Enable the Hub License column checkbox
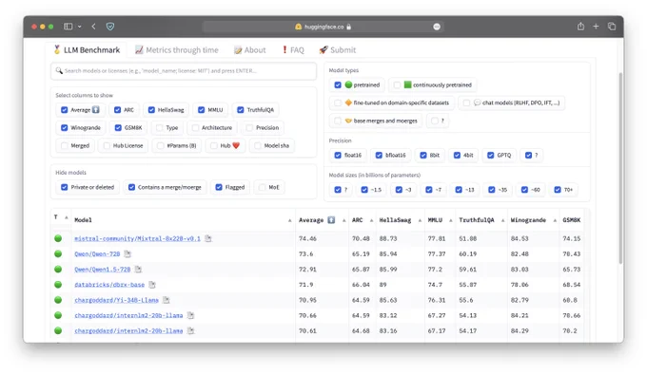The height and width of the screenshot is (374, 647). pyautogui.click(x=107, y=145)
